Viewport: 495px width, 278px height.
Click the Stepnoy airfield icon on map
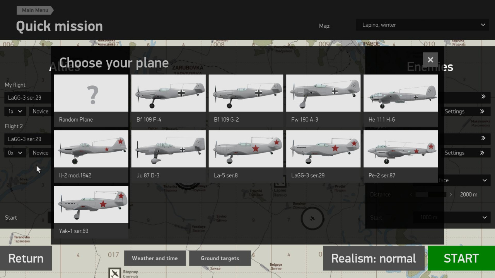click(x=115, y=273)
